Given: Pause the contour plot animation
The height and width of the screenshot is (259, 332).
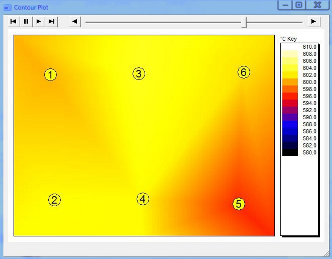Looking at the screenshot, I should tap(26, 21).
